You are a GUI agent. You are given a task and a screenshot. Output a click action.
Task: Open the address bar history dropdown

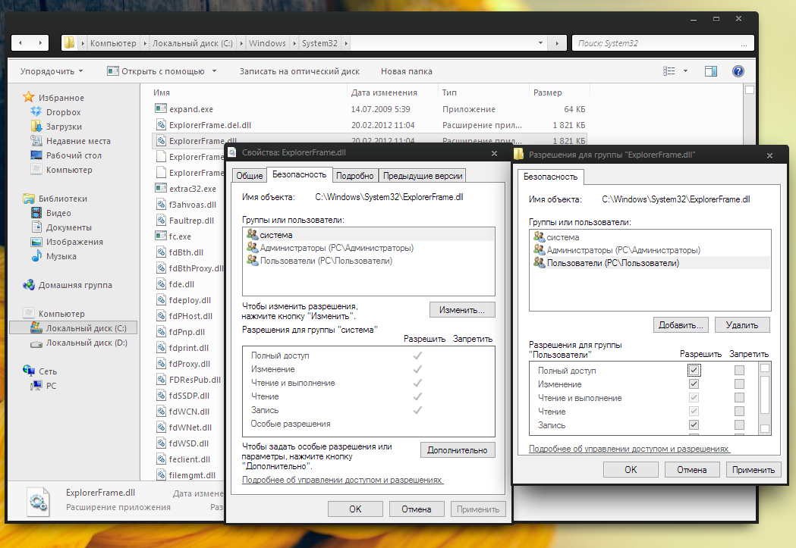tap(540, 43)
